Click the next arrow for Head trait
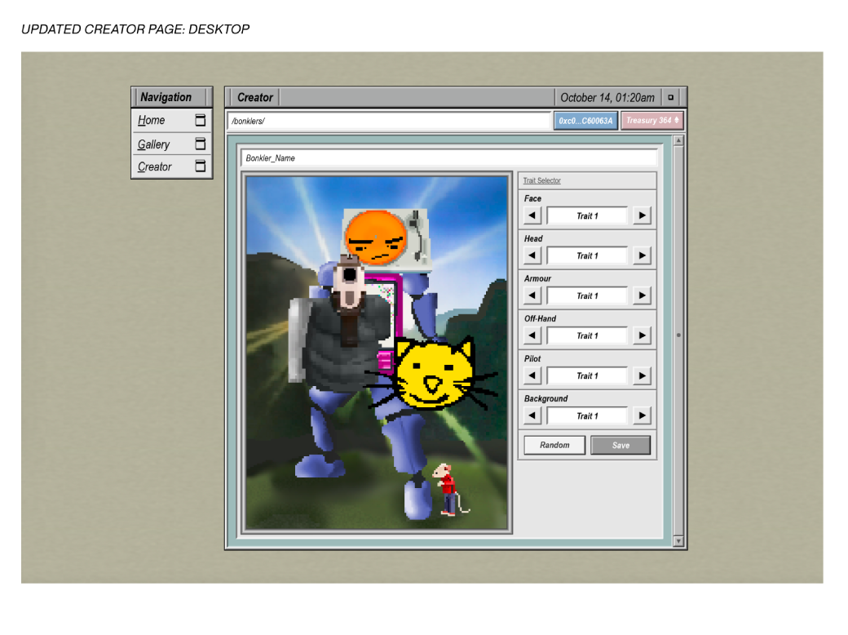This screenshot has height=635, width=848. click(x=642, y=255)
